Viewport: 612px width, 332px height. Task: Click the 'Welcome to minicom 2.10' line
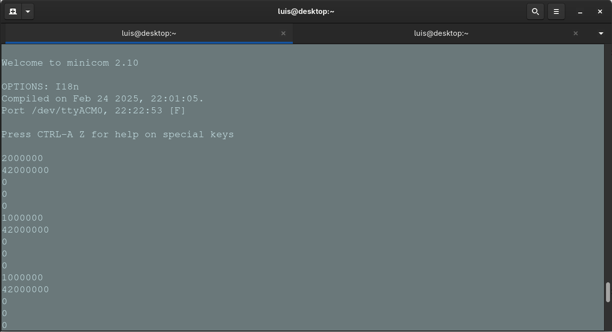(70, 63)
